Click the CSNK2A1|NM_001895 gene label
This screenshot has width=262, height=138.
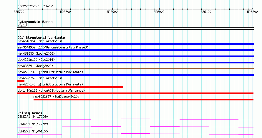(x=33, y=131)
